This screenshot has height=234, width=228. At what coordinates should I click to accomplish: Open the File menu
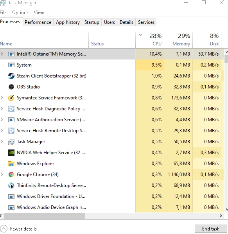tap(3, 13)
